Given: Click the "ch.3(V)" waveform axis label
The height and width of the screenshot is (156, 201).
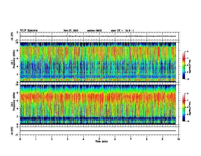Looking at the screenshot, I should [12, 131].
